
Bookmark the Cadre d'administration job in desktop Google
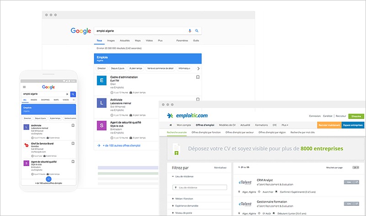coord(198,77)
